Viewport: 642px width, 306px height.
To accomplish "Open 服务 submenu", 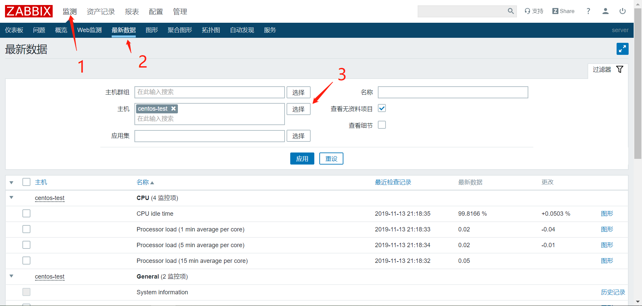I will click(x=270, y=30).
